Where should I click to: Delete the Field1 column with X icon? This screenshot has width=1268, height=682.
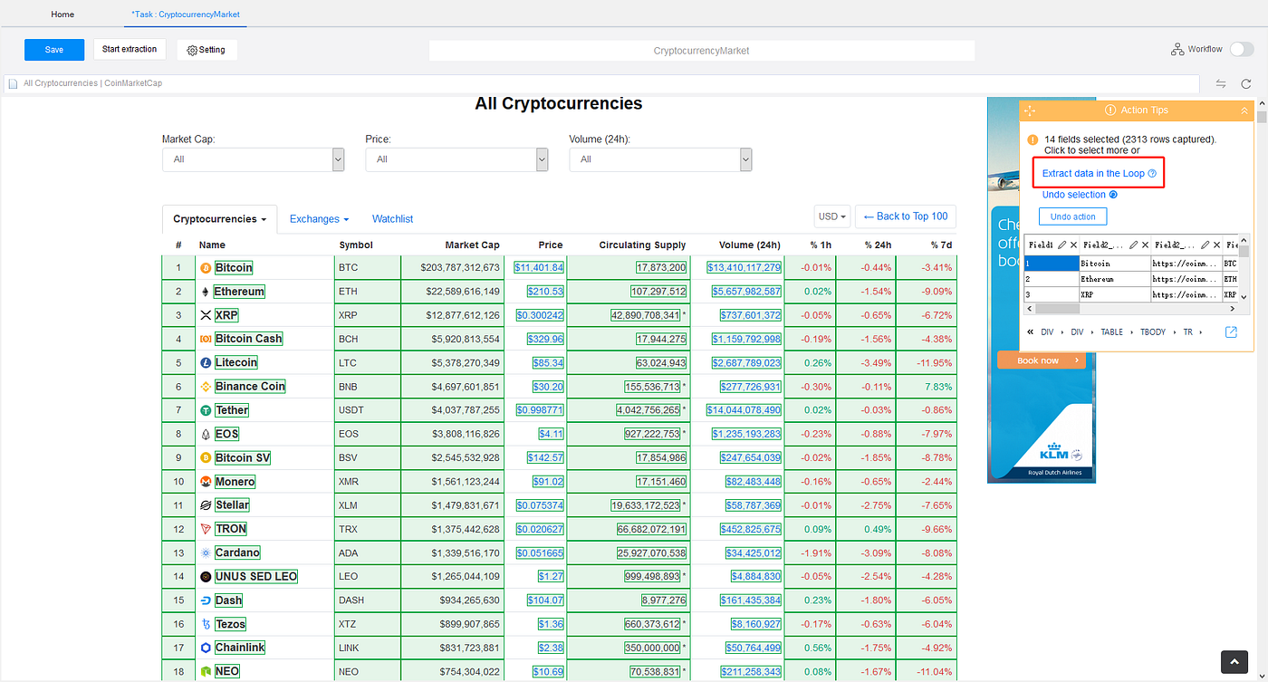click(1073, 245)
